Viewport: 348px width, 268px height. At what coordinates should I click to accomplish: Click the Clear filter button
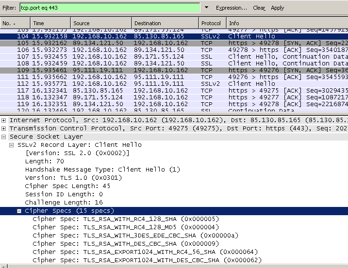click(259, 8)
